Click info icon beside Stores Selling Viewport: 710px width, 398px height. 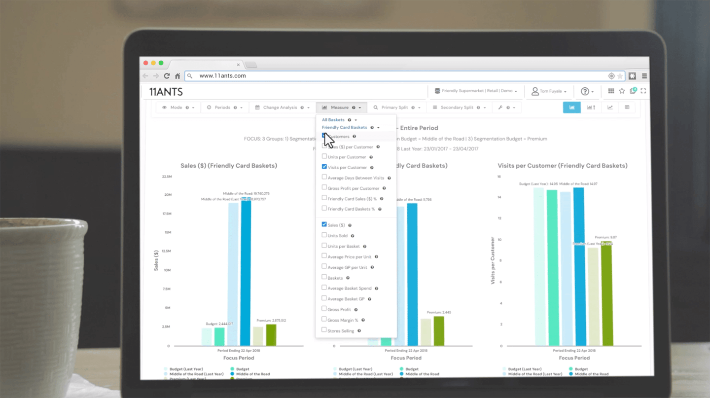pos(359,331)
